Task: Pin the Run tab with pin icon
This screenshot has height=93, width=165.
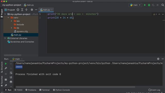Action: tap(6, 85)
